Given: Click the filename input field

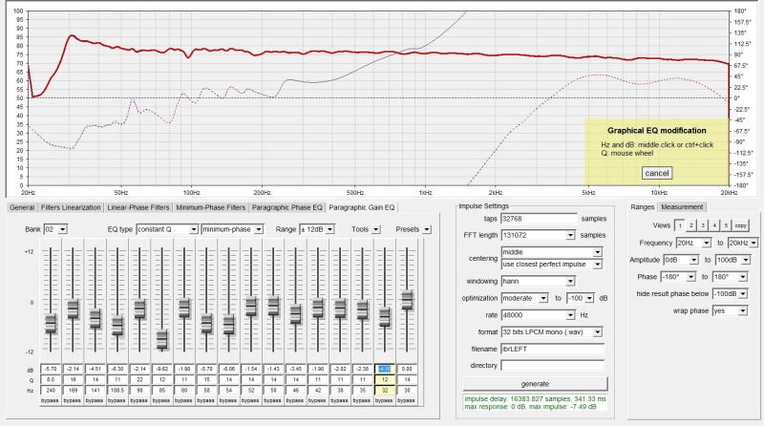Looking at the screenshot, I should tap(552, 349).
